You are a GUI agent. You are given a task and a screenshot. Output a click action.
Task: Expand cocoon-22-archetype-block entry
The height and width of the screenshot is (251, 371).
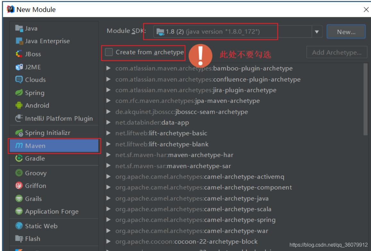tap(108, 241)
